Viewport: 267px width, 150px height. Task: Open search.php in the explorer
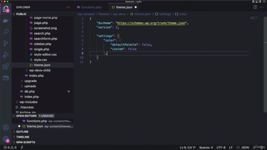[42, 33]
